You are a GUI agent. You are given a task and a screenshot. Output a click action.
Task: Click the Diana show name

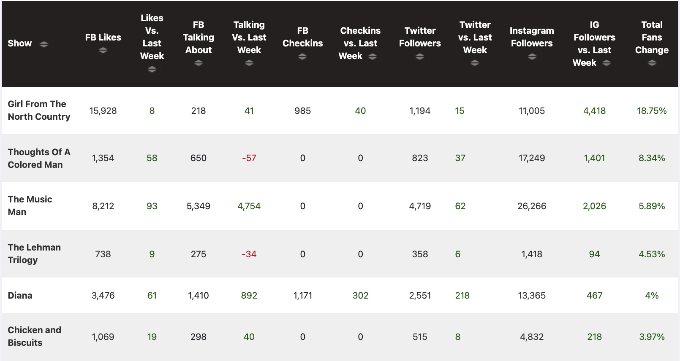[20, 295]
